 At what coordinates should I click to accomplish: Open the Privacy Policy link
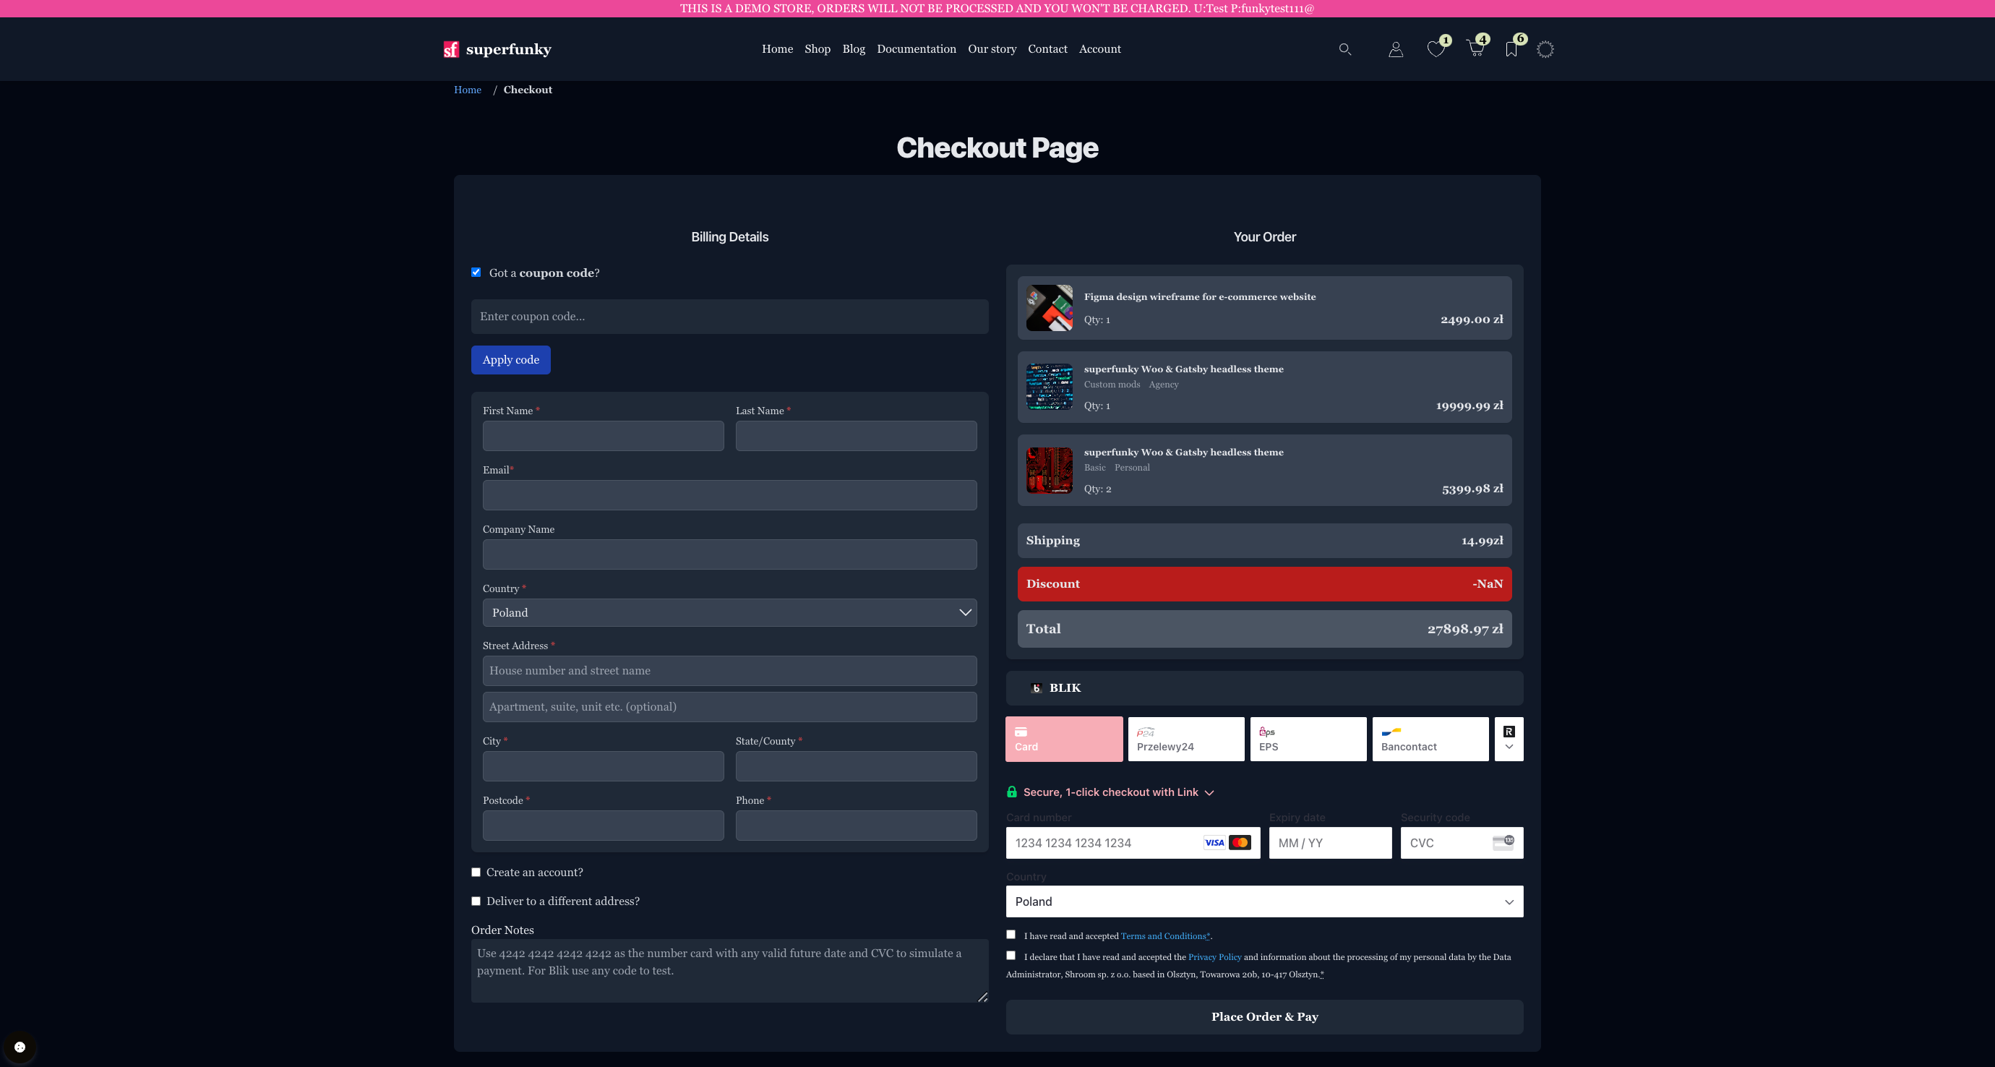point(1214,957)
